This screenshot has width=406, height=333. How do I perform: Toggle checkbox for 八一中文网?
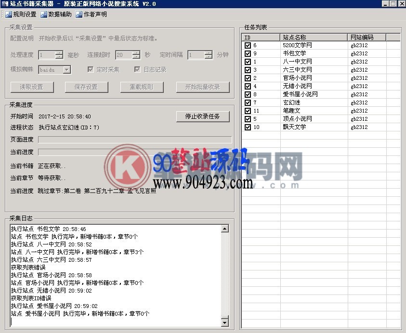point(248,62)
